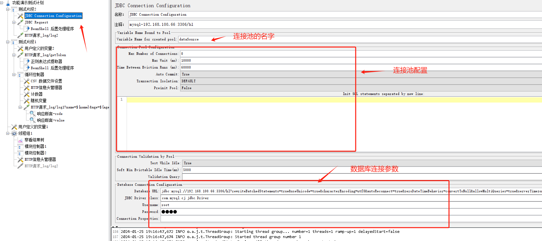Select JDBC Connection Configuration in the tree

54,16
